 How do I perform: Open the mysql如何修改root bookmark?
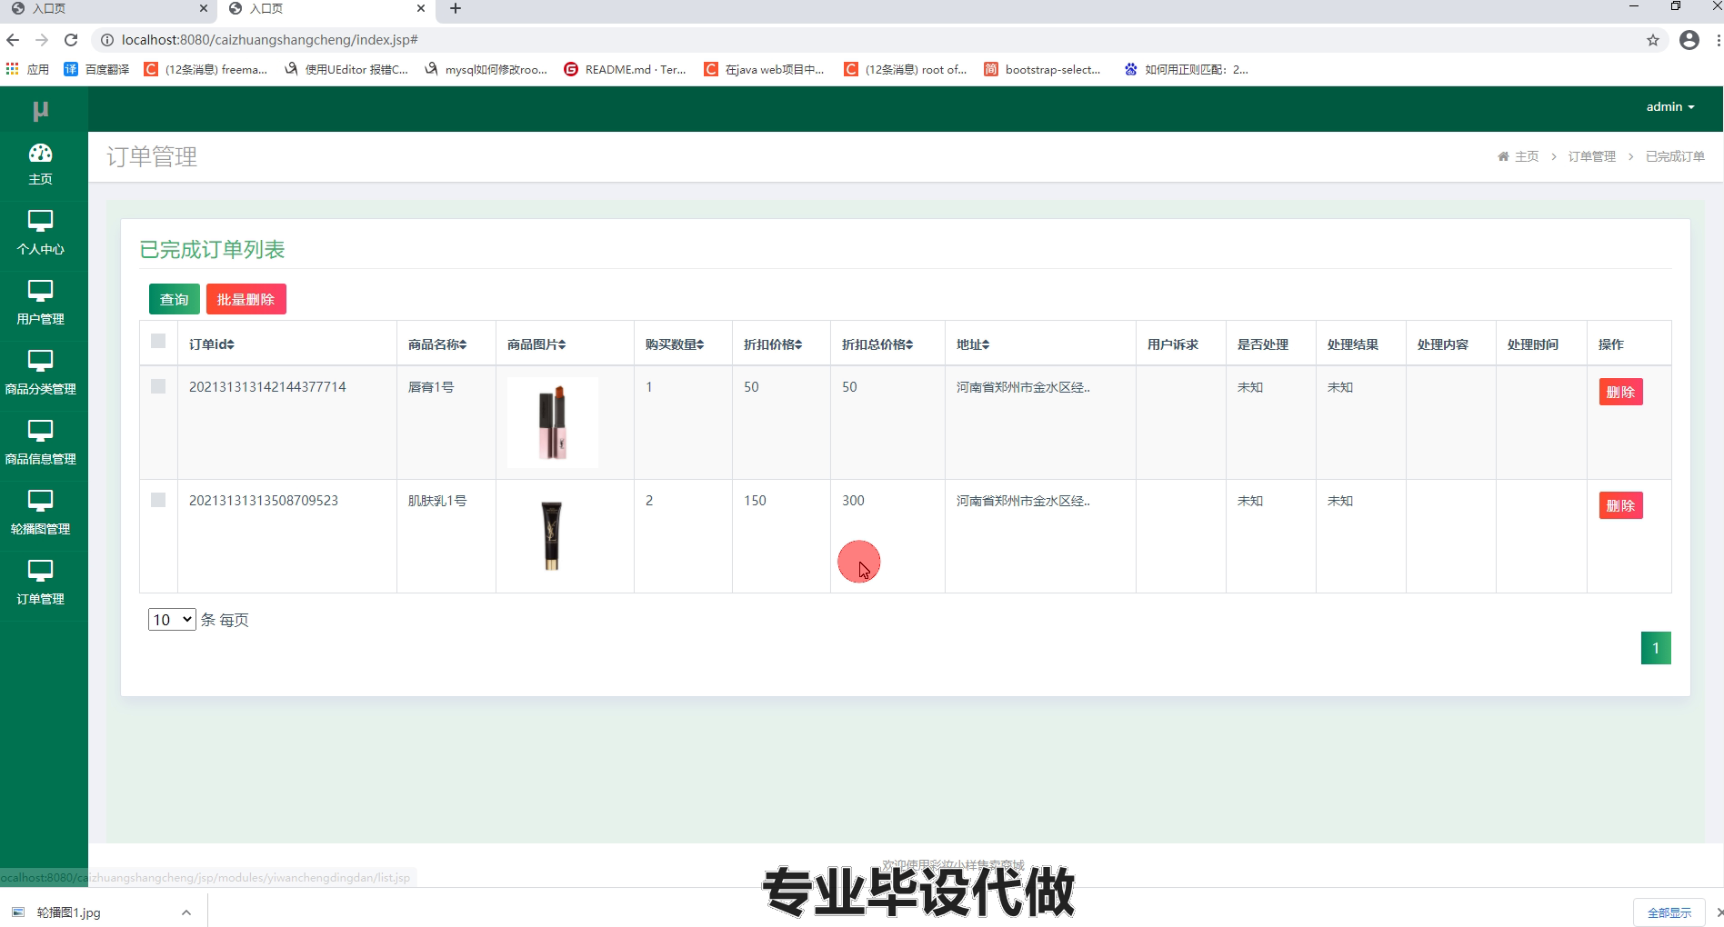pyautogui.click(x=486, y=69)
